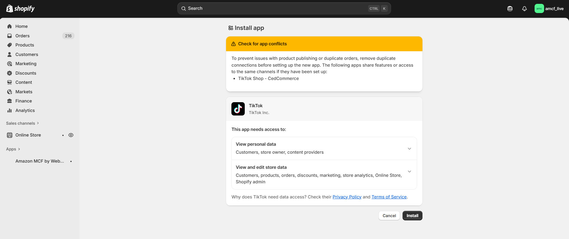The image size is (569, 239).
Task: View Online Store using the eye icon
Action: tap(71, 135)
